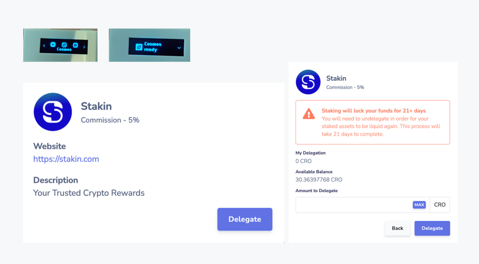Open the https://stakin.com website link
This screenshot has width=479, height=264.
(66, 159)
